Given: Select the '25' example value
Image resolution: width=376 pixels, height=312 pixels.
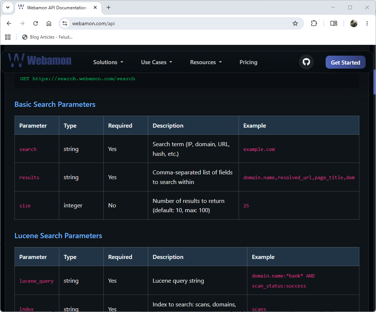Looking at the screenshot, I should [x=246, y=206].
